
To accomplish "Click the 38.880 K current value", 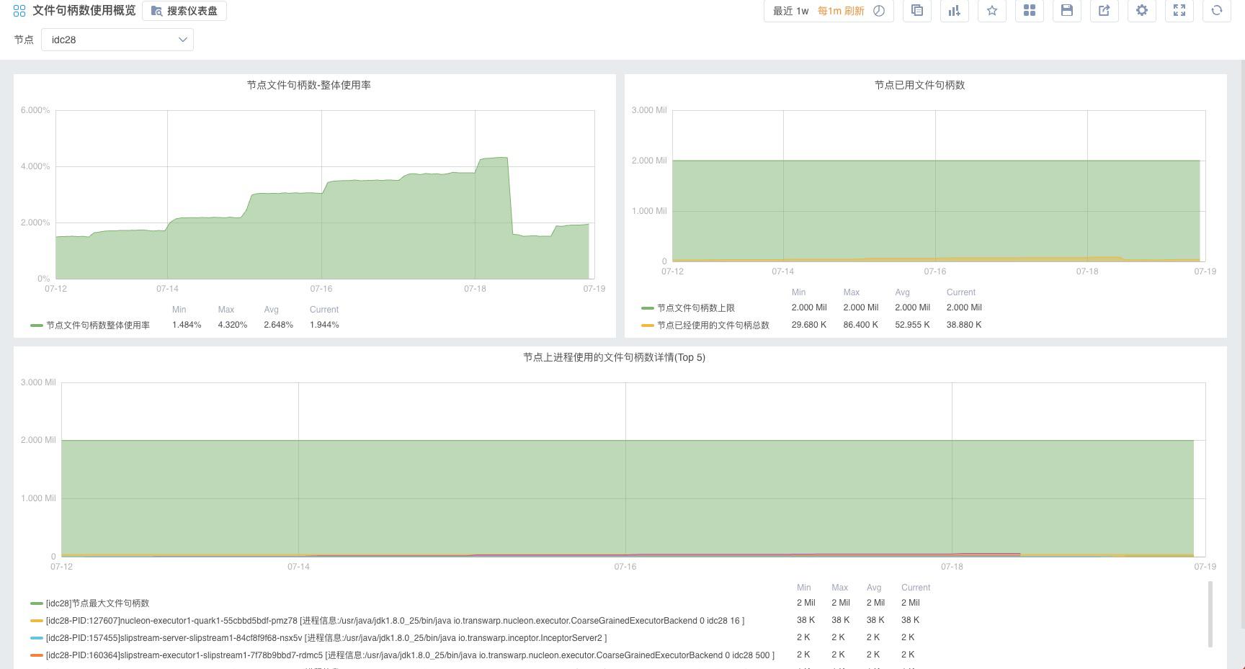I will click(x=964, y=325).
